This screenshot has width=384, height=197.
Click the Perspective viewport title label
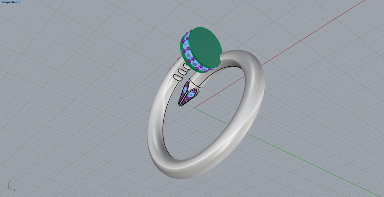pyautogui.click(x=9, y=2)
